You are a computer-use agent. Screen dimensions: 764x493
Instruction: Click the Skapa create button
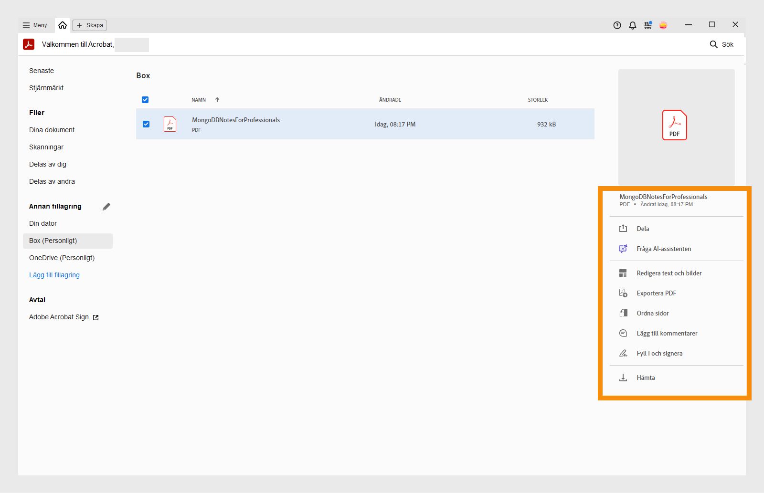coord(89,25)
